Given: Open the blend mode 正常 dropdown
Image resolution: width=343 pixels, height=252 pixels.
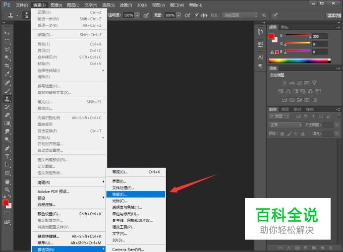Looking at the screenshot, I should click(285, 125).
